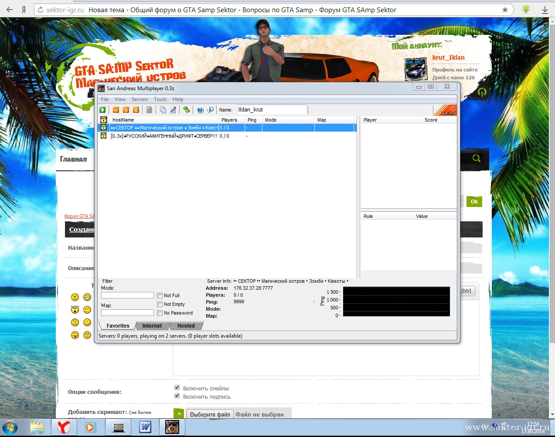This screenshot has height=437, width=555.
Task: Click the lock icon of the РУССКИЙ ДРИФТ server row
Action: tap(103, 136)
